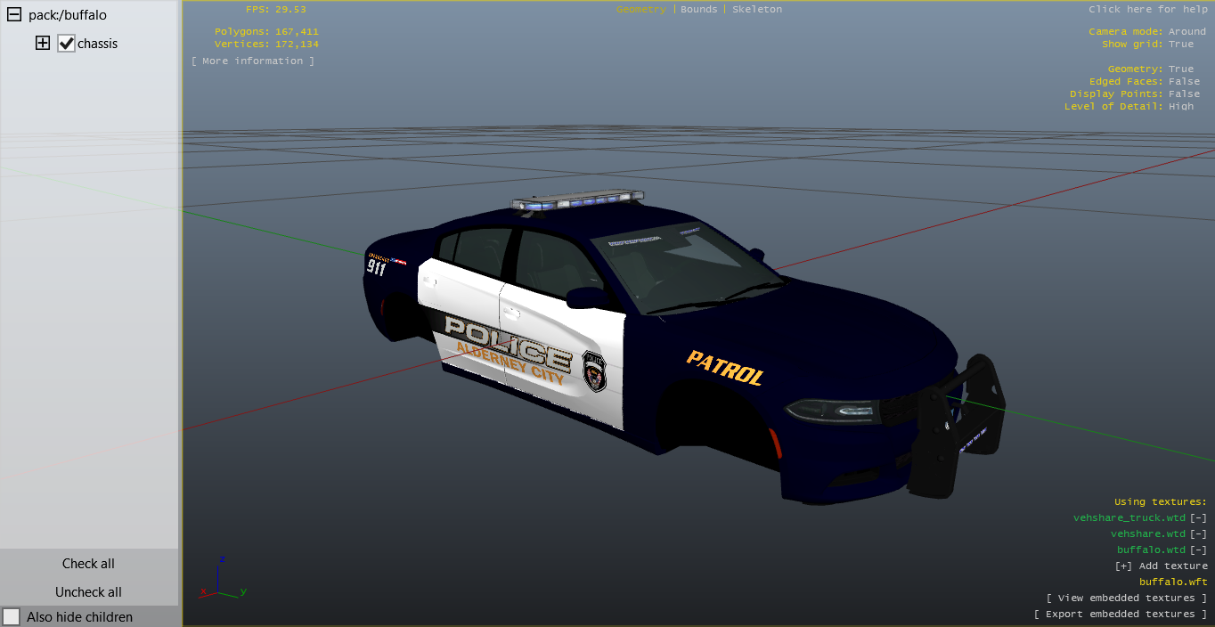The width and height of the screenshot is (1215, 627).
Task: Enable Also hide children checkbox
Action: (x=12, y=616)
